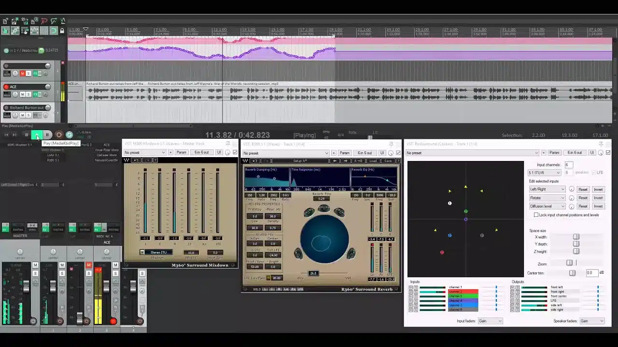618x347 pixels.
Task: Click plus button next to M360 preset
Action: [x=170, y=152]
